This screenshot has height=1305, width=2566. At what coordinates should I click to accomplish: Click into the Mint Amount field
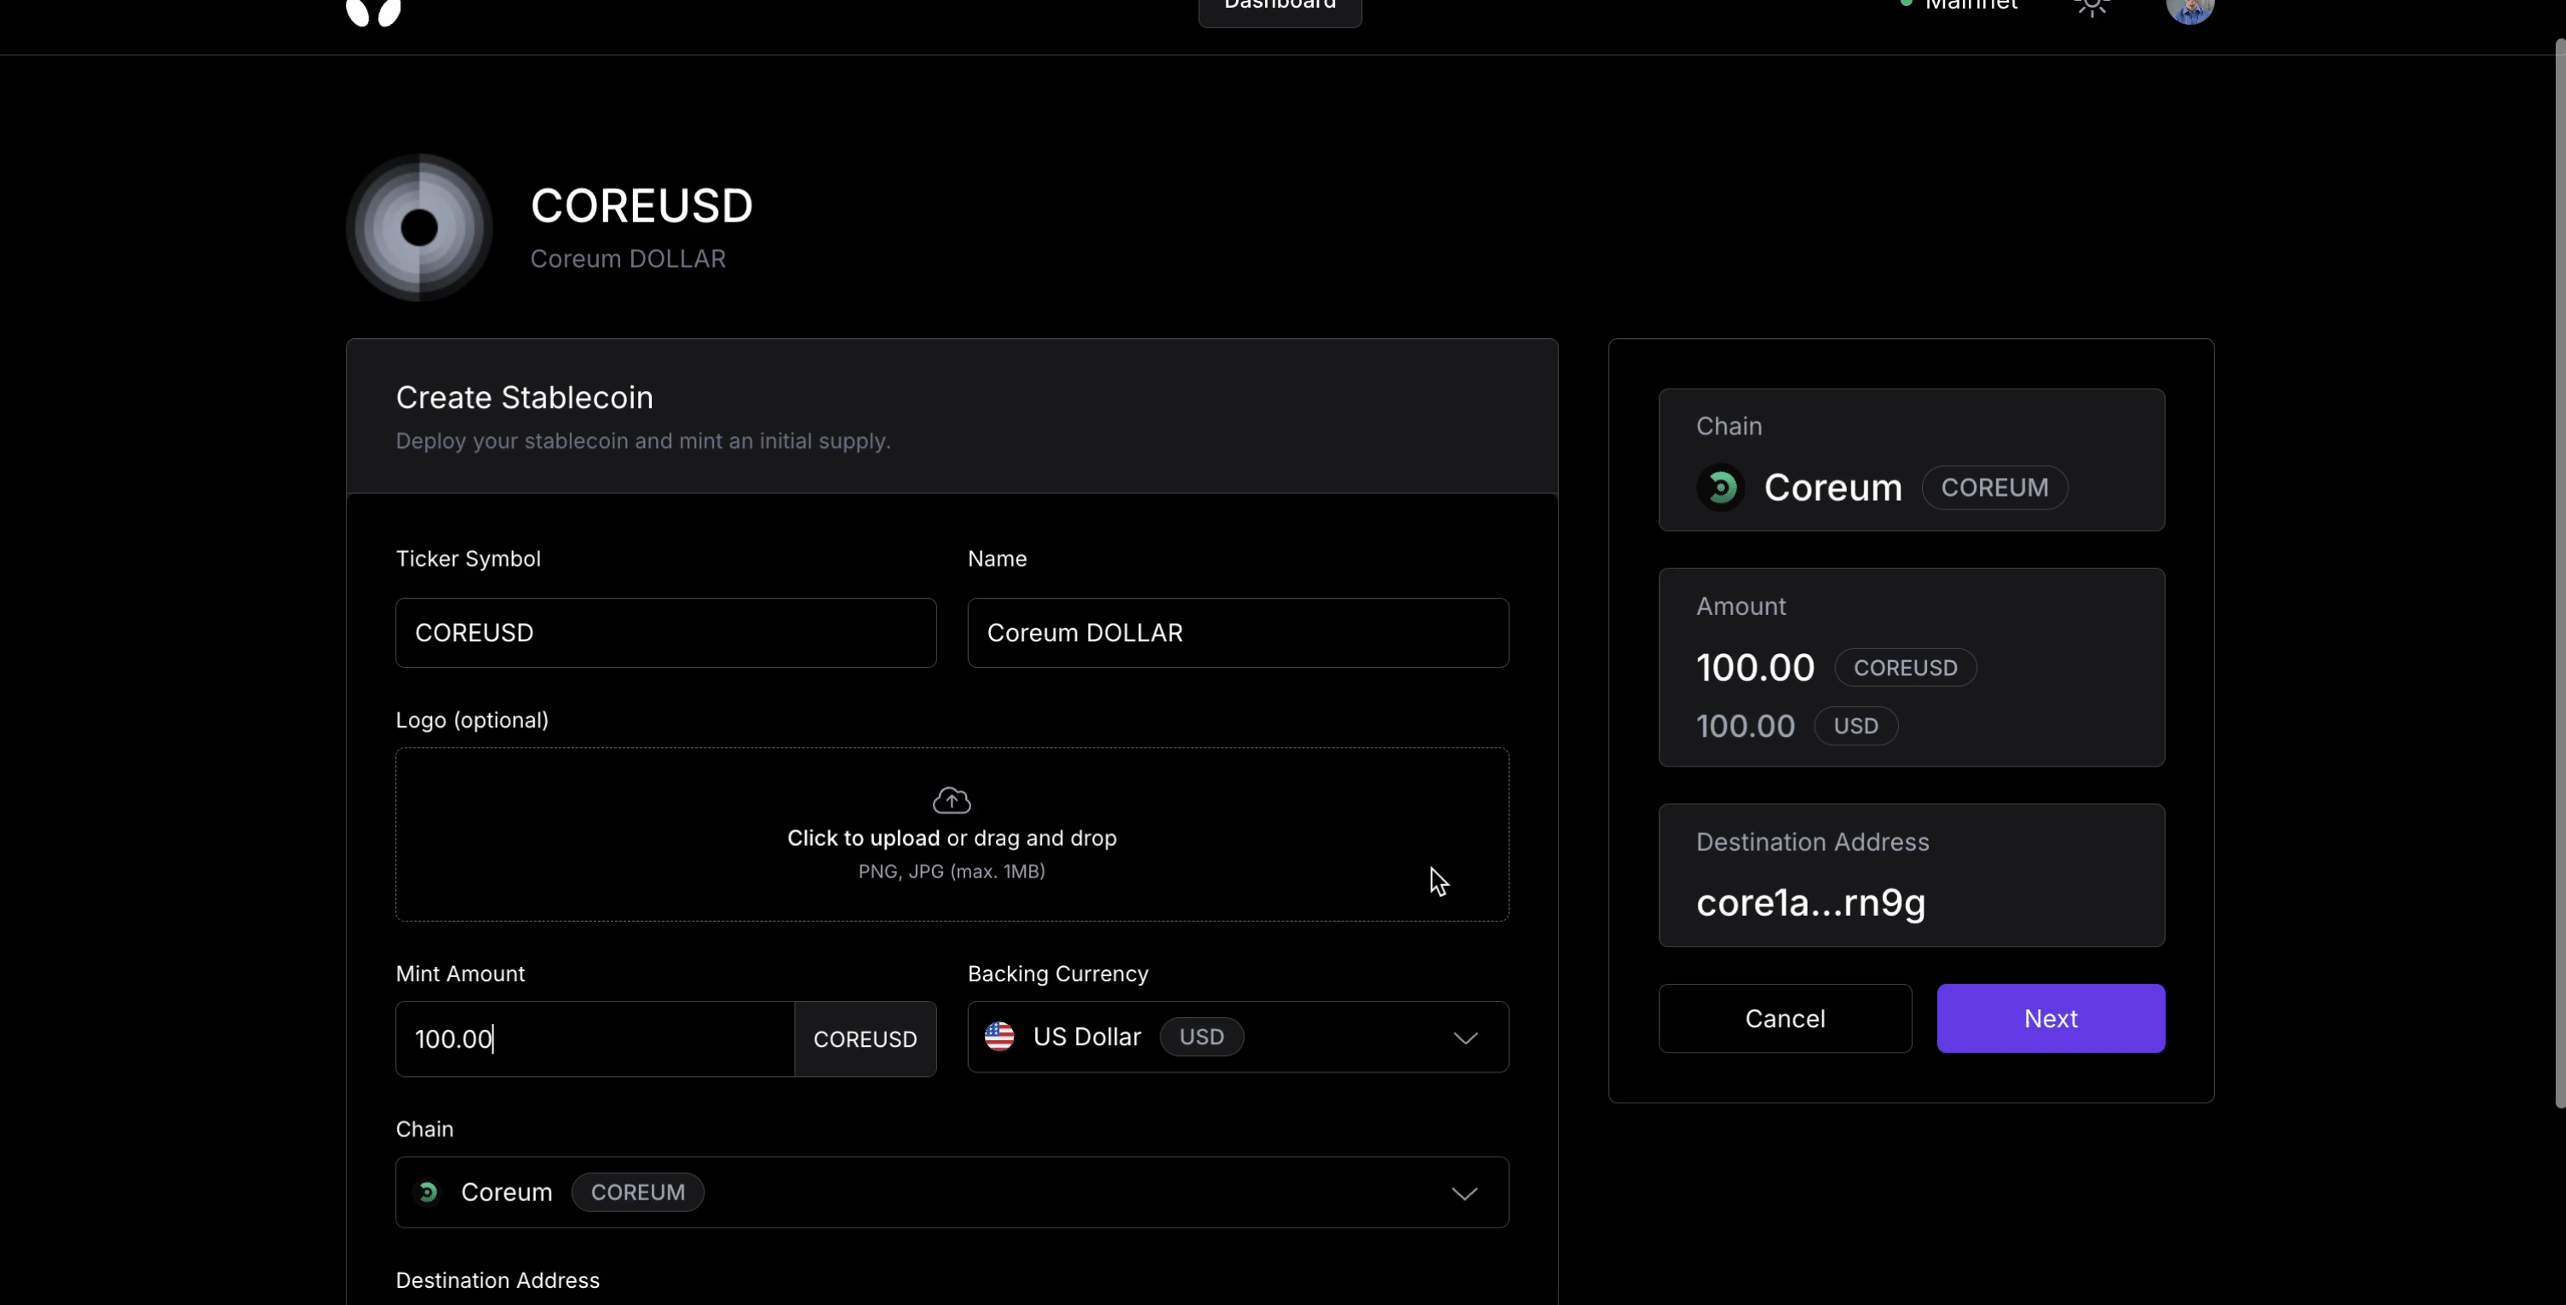(594, 1039)
